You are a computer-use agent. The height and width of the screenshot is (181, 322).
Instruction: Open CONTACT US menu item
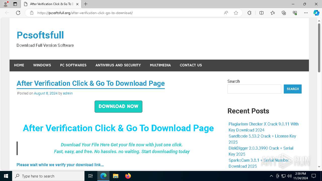tap(191, 65)
